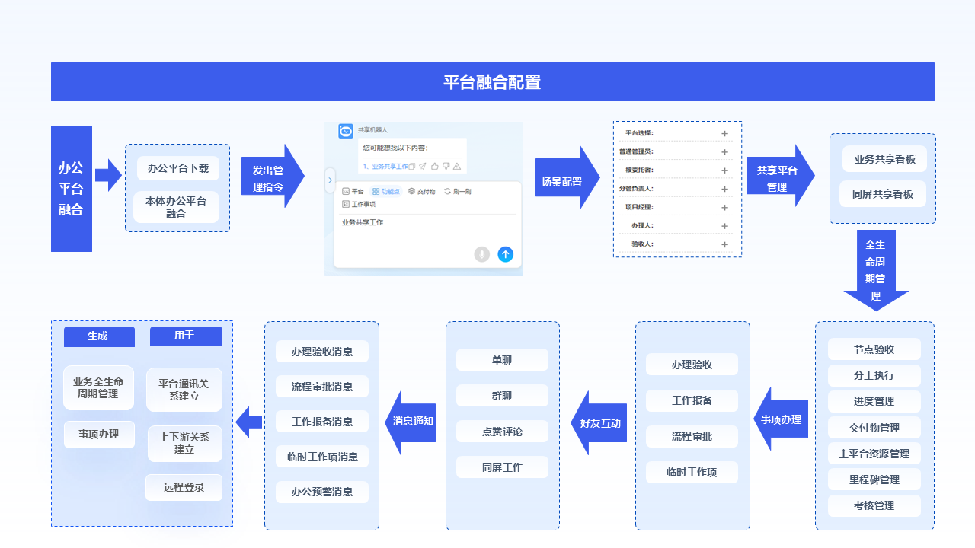Click the plus next to 验收人
Viewport: 975px width, 548px height.
tap(724, 245)
